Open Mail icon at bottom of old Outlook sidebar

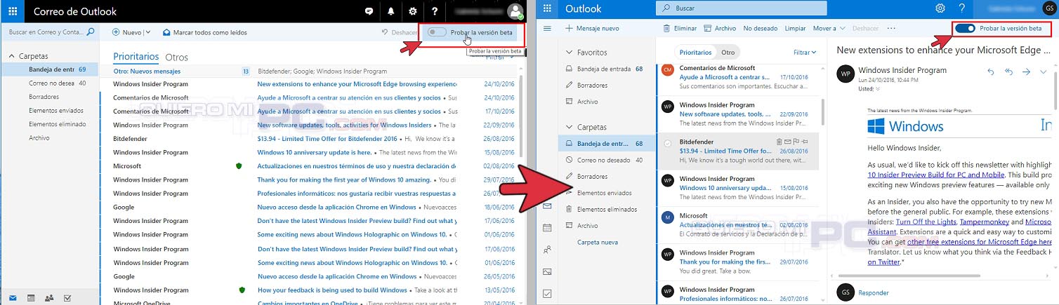(x=13, y=298)
